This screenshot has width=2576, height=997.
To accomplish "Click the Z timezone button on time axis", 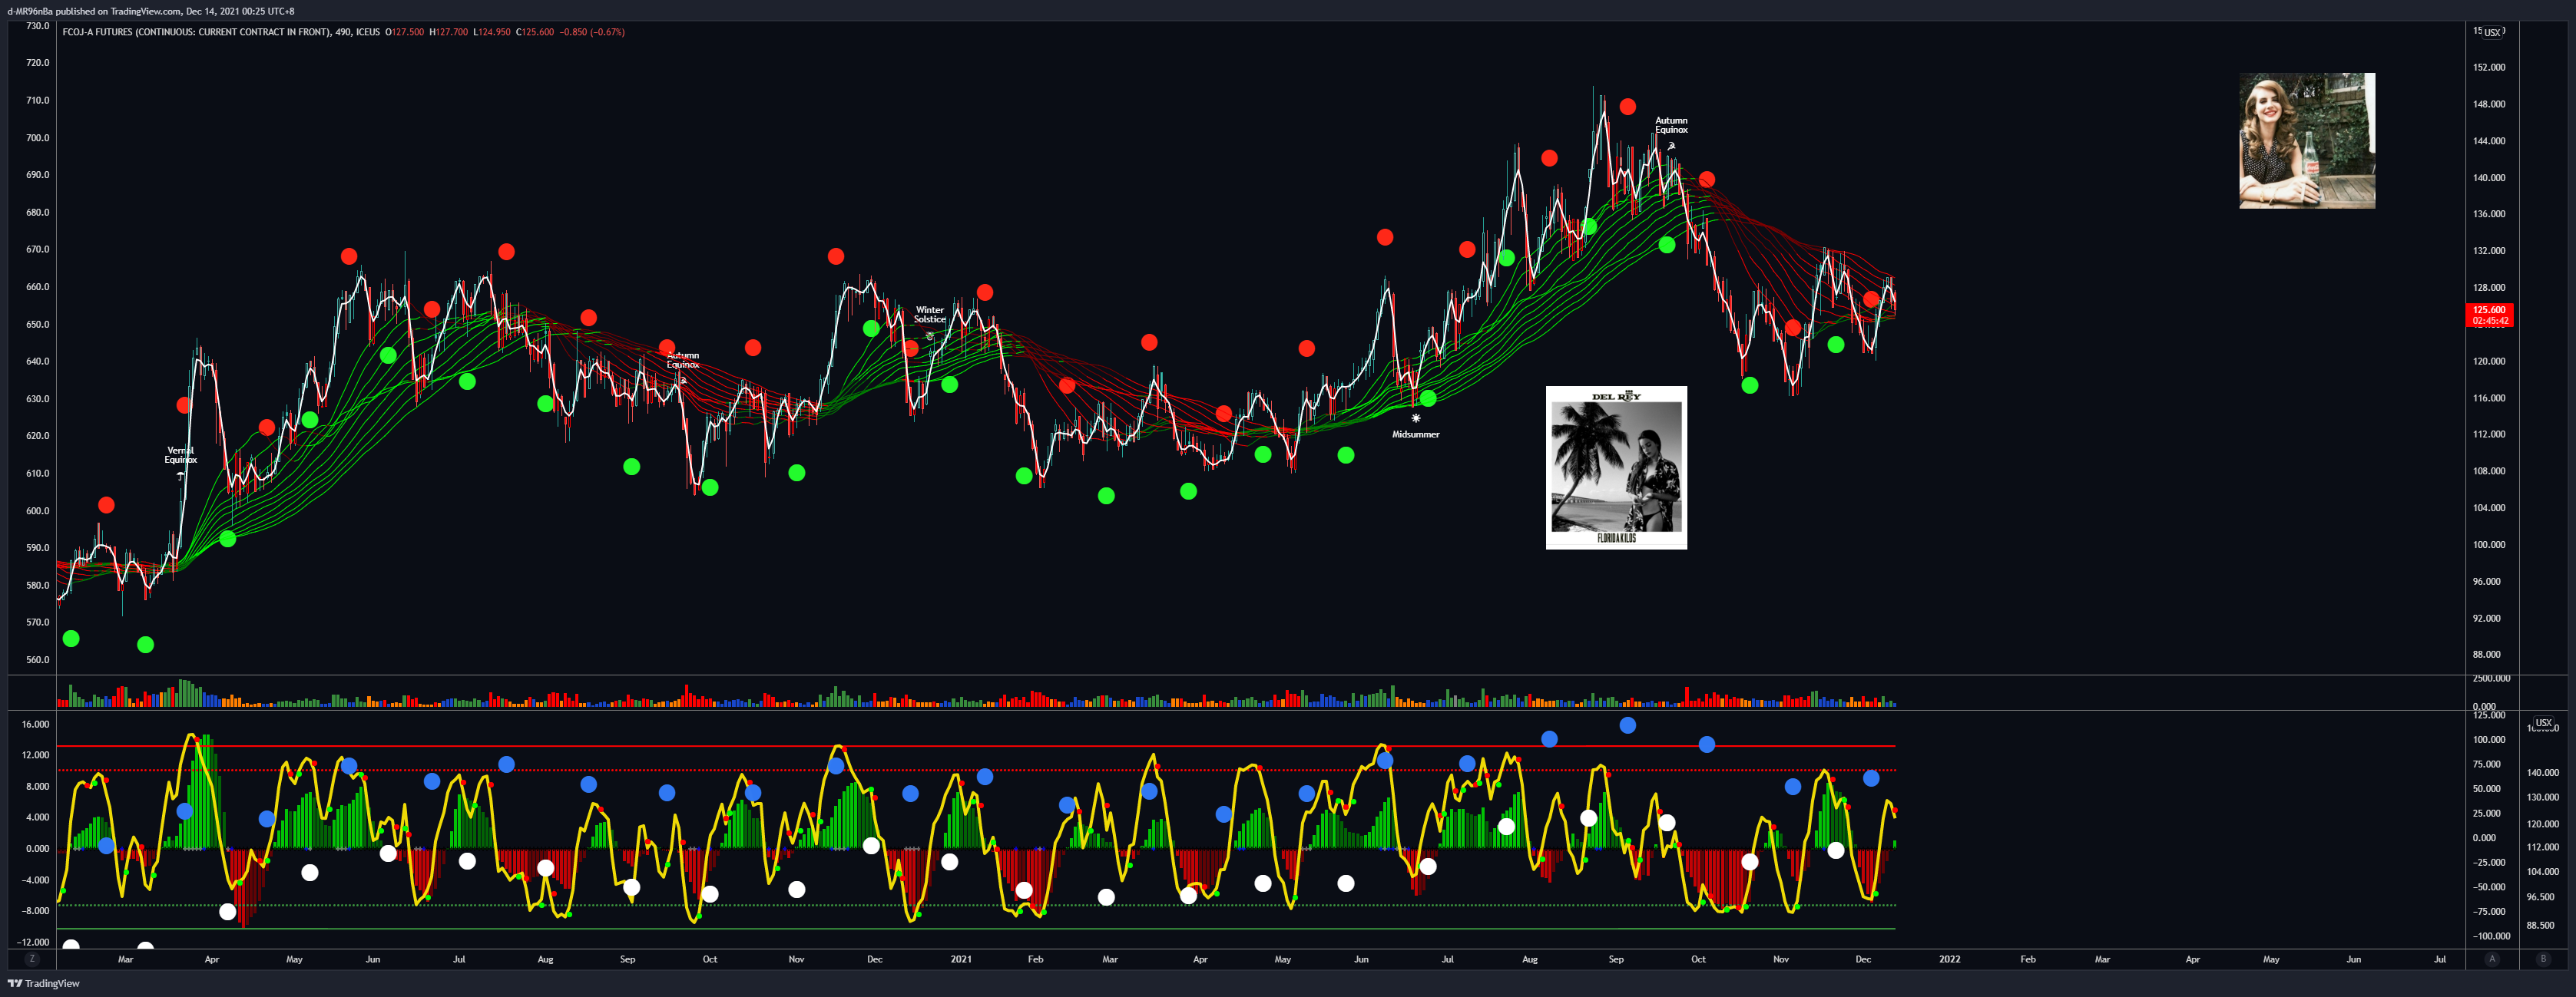I will 32,959.
